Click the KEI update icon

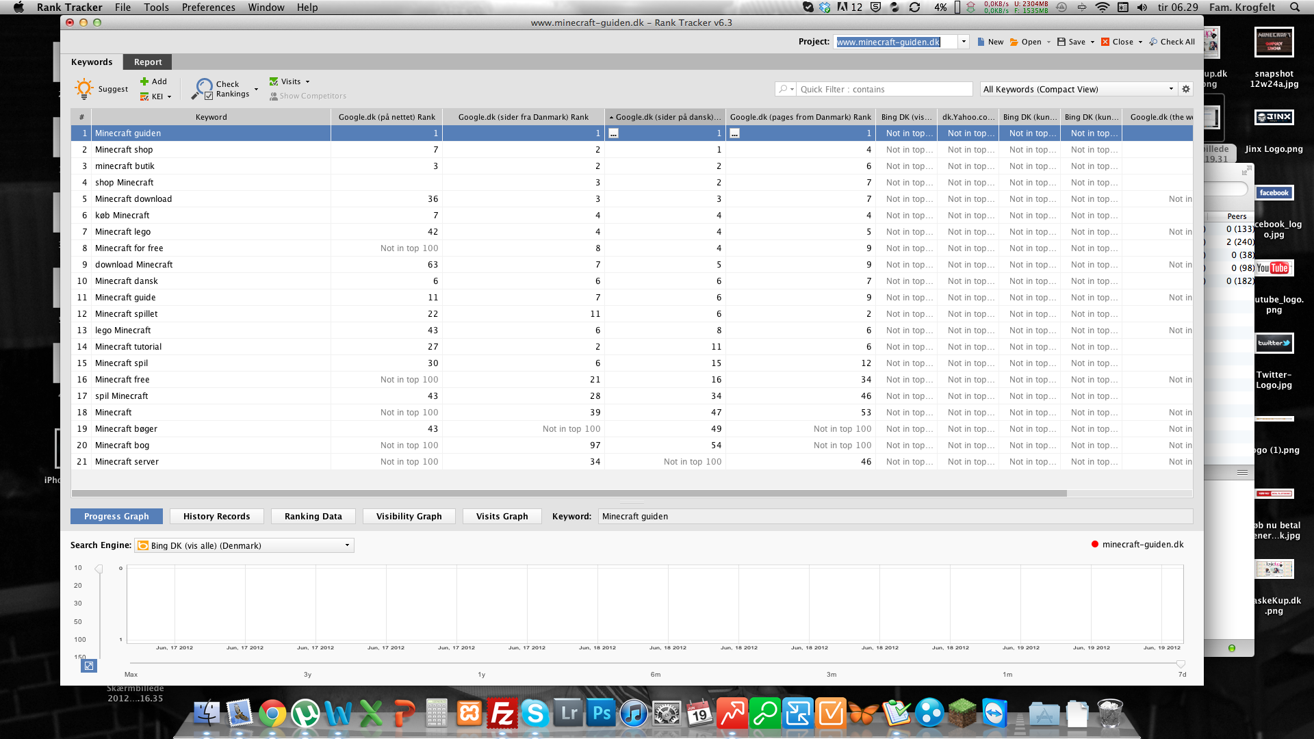click(x=144, y=96)
